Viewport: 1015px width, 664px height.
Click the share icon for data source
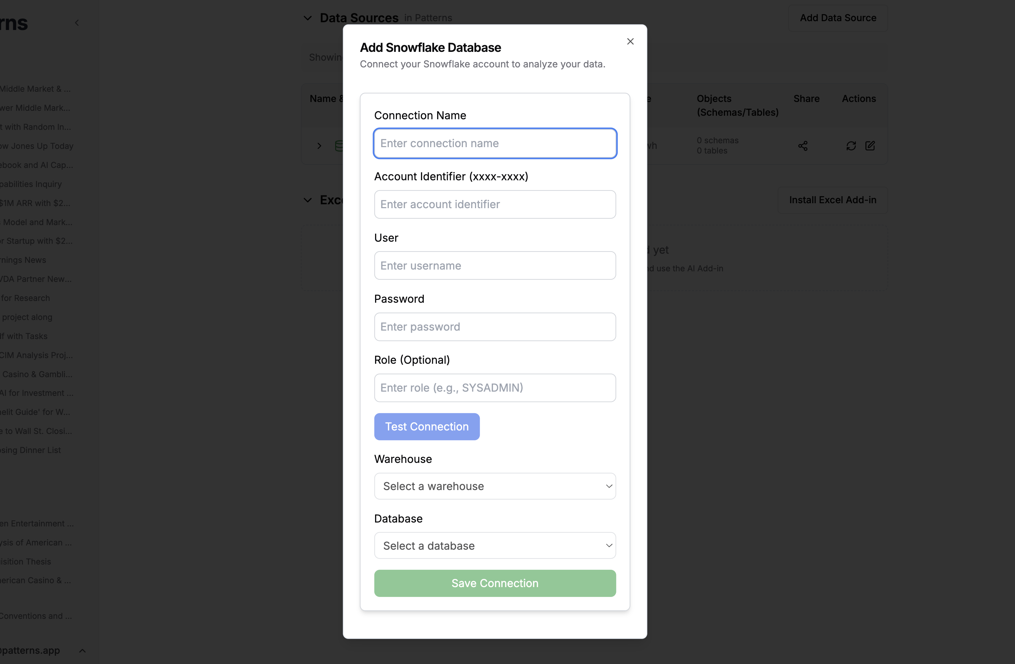point(803,146)
